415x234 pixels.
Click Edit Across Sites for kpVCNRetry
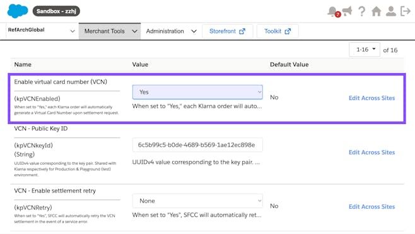[x=371, y=207]
